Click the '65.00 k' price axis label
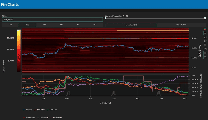This screenshot has height=120, width=208. pos(194,38)
